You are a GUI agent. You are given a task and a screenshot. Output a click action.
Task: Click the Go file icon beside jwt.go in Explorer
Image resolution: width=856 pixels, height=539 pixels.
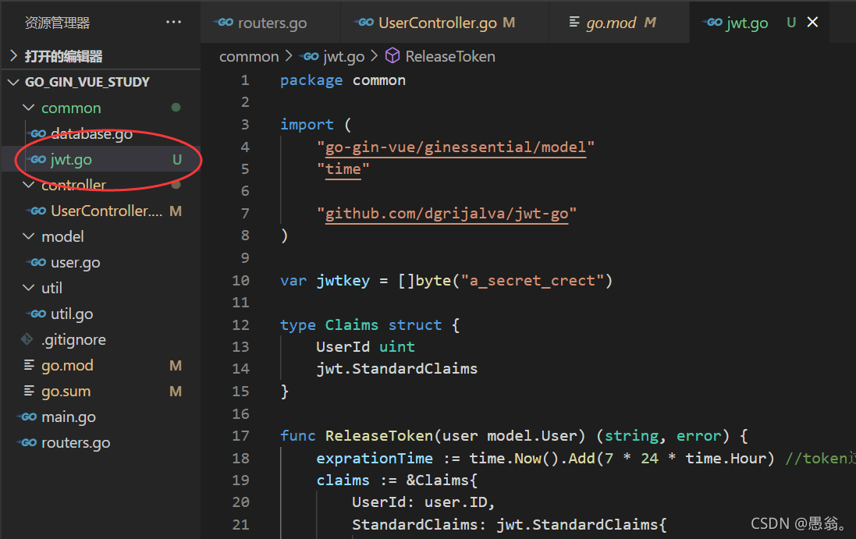(x=37, y=159)
